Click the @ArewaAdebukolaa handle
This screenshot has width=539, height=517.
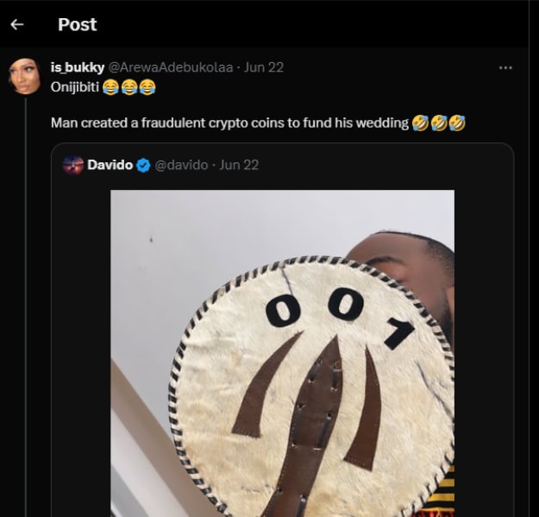(x=171, y=67)
